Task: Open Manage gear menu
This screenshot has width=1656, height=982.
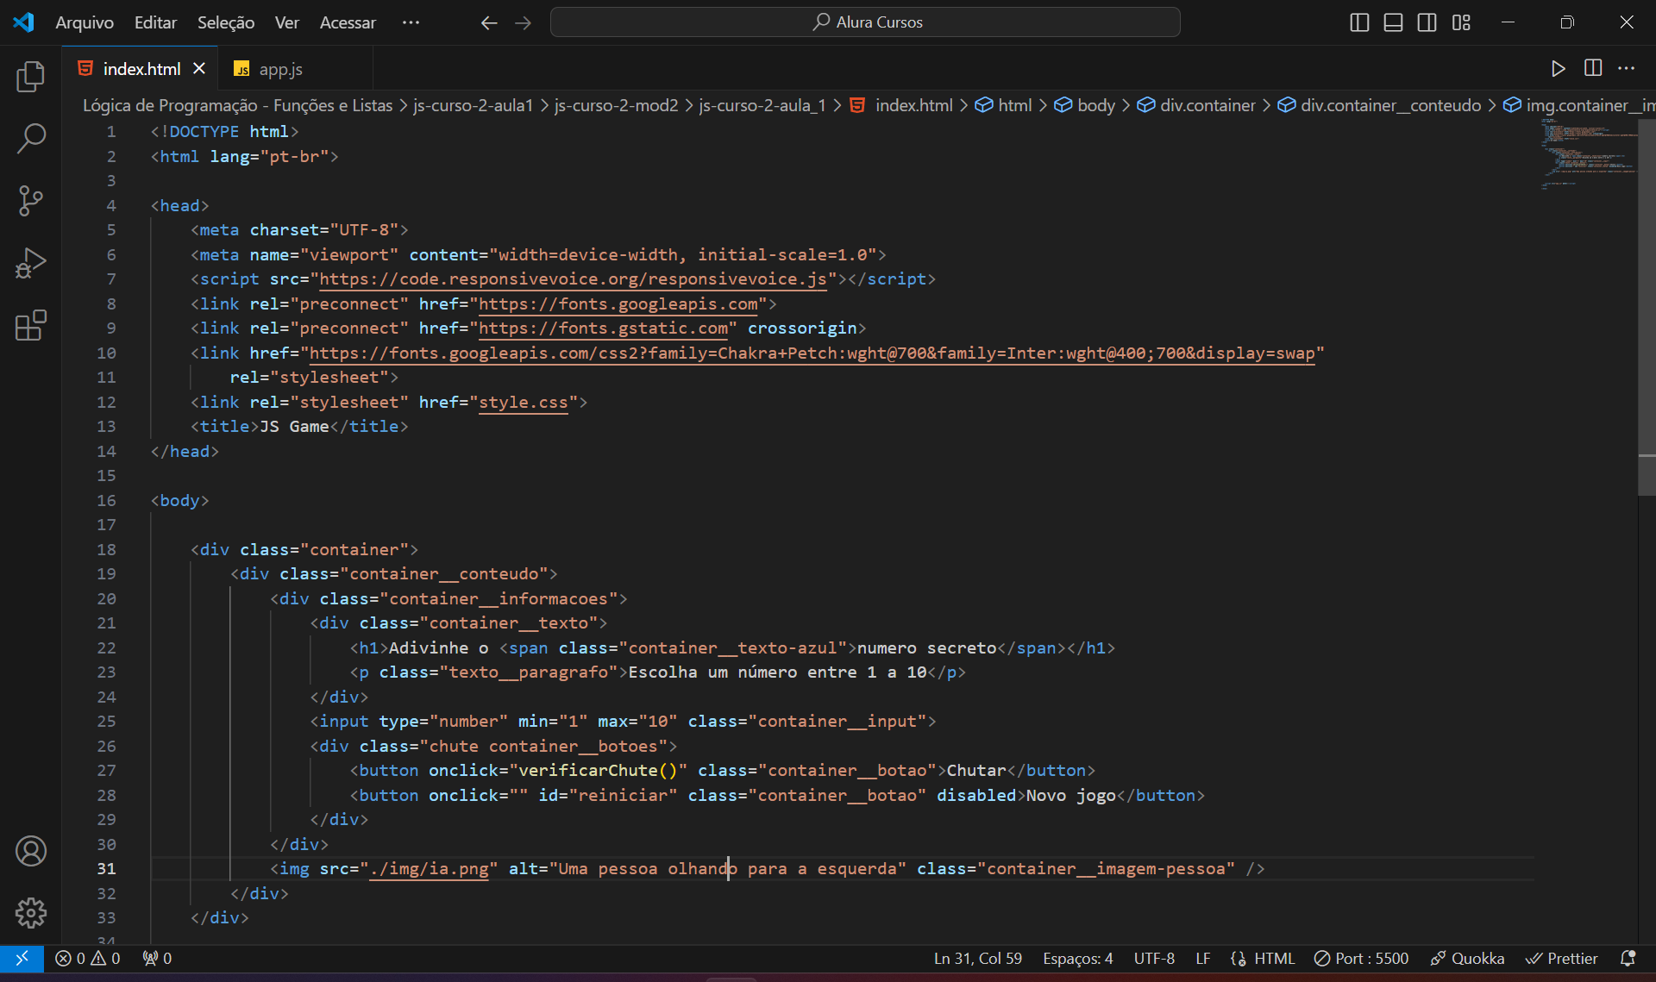Action: 30,912
